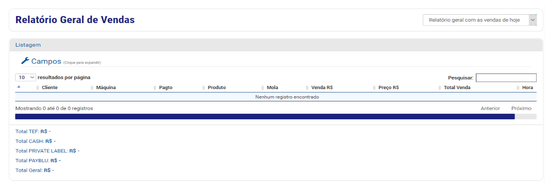
Task: Click the sort arrows icon next to Hora
Action: click(518, 88)
